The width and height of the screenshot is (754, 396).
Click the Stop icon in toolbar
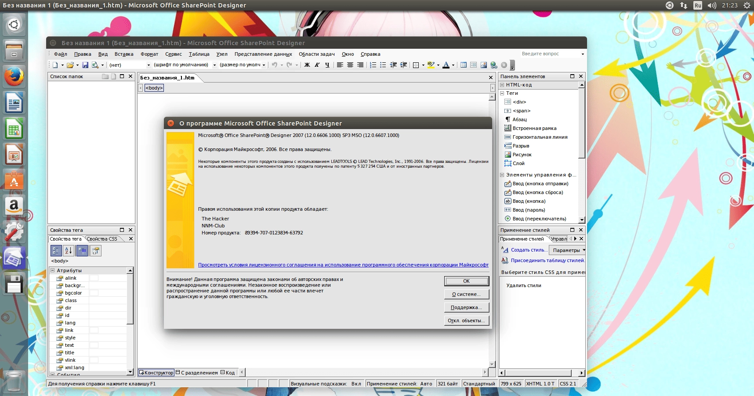coord(504,65)
